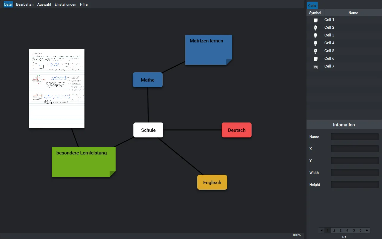
Task: Open the Einstellungen menu
Action: click(x=65, y=4)
